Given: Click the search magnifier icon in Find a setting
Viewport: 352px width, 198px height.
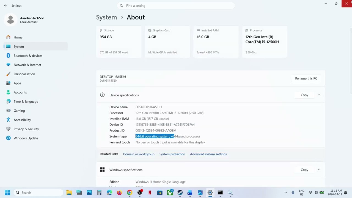Looking at the screenshot, I should tap(122, 5).
